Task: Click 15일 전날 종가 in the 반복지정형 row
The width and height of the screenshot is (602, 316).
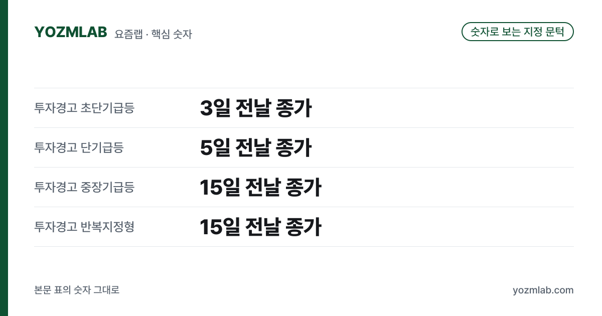Action: [x=260, y=227]
